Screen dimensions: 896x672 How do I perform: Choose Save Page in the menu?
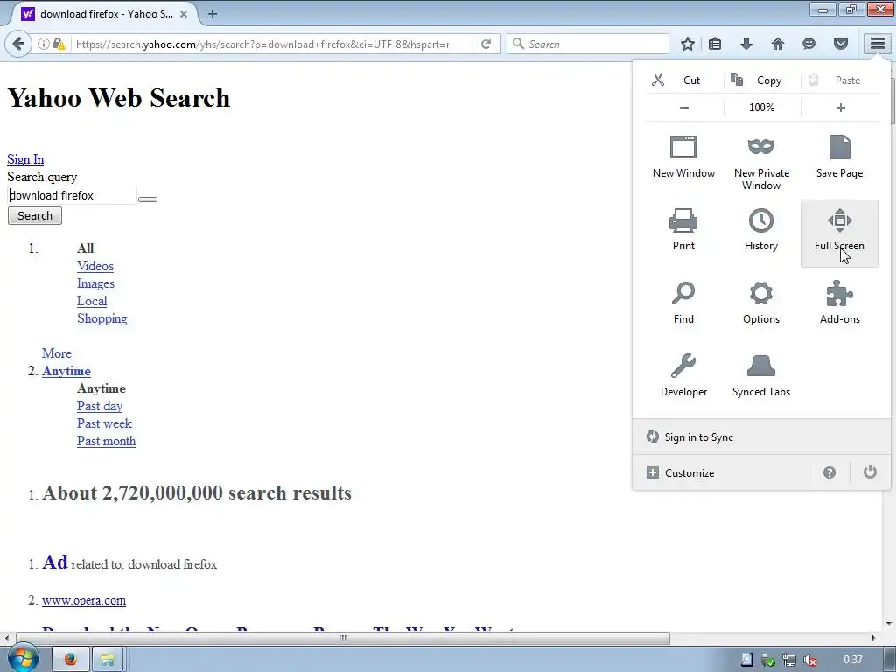click(x=839, y=157)
